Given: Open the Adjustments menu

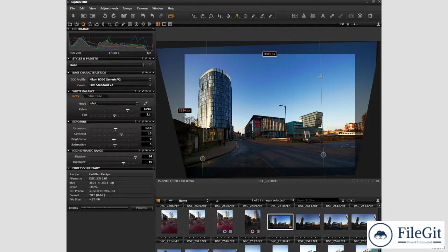Looking at the screenshot, I should (109, 8).
